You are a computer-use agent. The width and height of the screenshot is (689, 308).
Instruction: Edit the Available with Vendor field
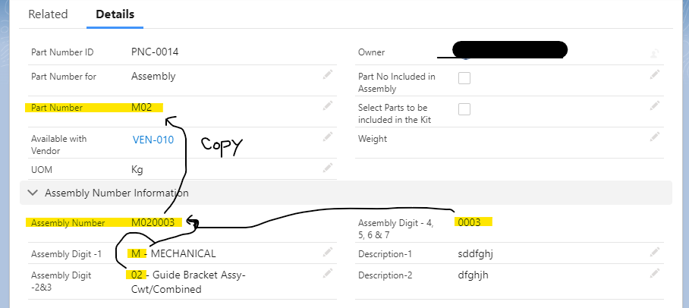point(327,137)
